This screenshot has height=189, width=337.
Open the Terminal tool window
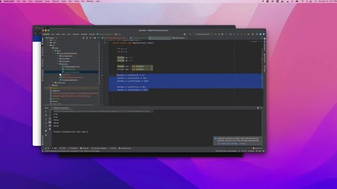click(x=84, y=148)
